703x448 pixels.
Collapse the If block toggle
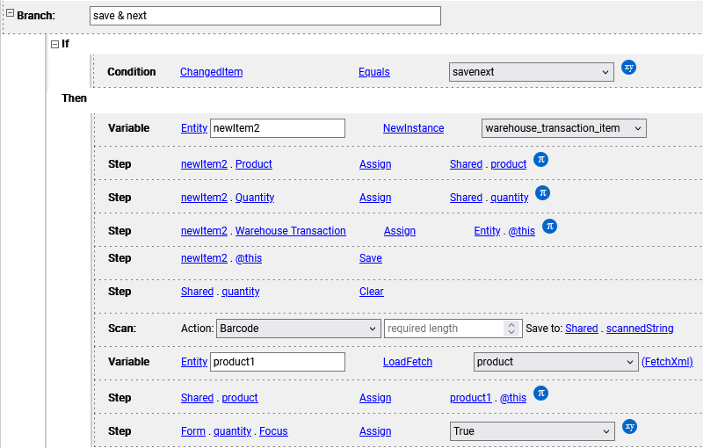click(x=54, y=44)
